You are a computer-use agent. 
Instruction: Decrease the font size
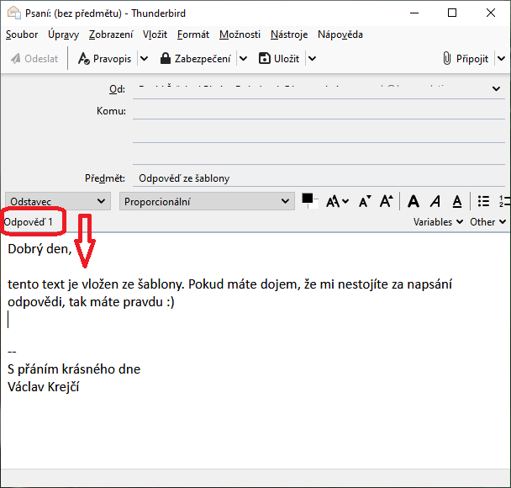point(365,201)
